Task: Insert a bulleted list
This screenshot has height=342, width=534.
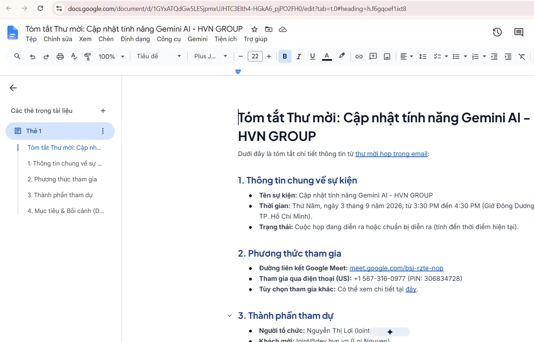Action: (456, 57)
